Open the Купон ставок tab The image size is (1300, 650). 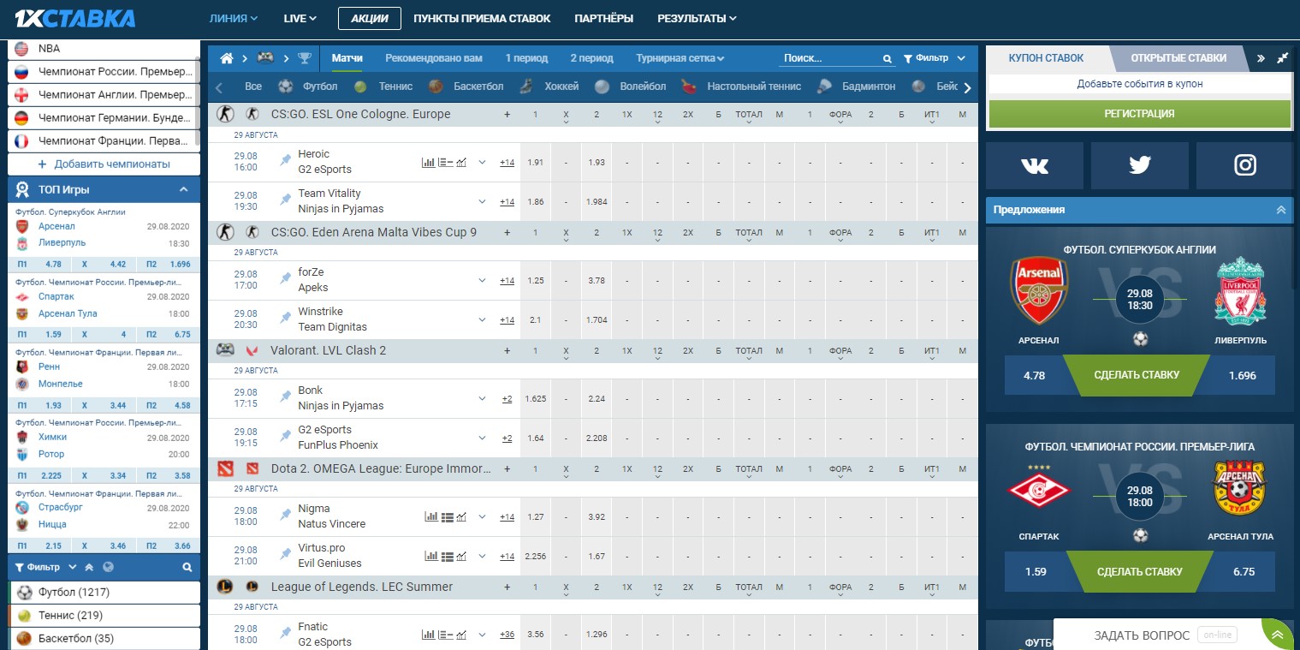point(1046,58)
